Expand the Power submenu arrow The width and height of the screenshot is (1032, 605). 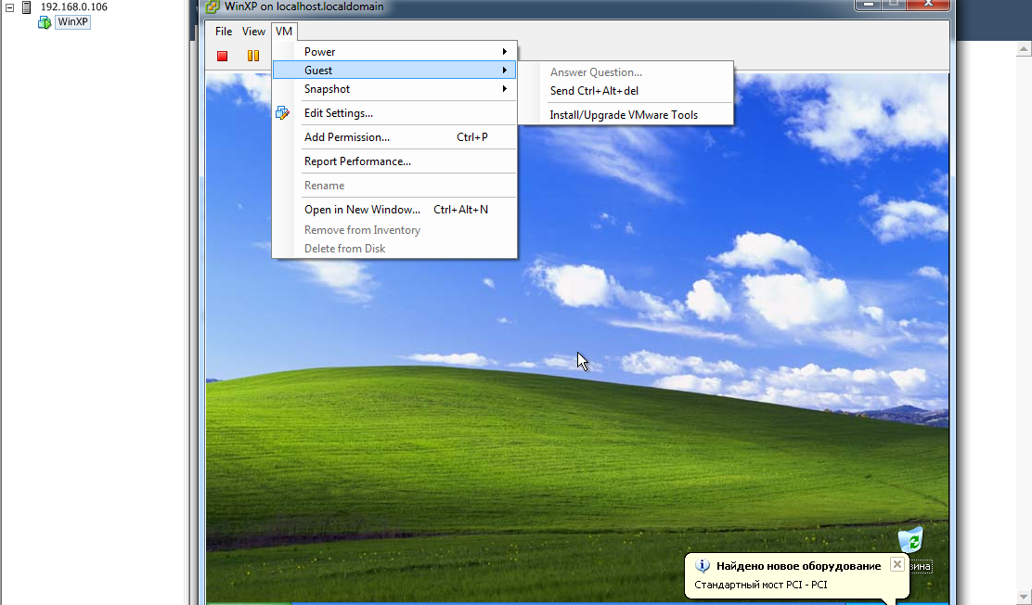coord(505,52)
